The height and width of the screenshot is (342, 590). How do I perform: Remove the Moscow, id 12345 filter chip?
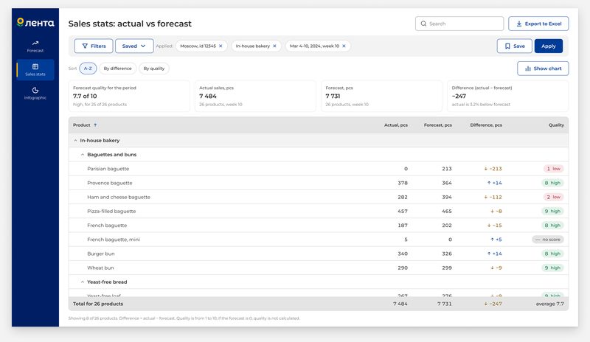(x=221, y=46)
